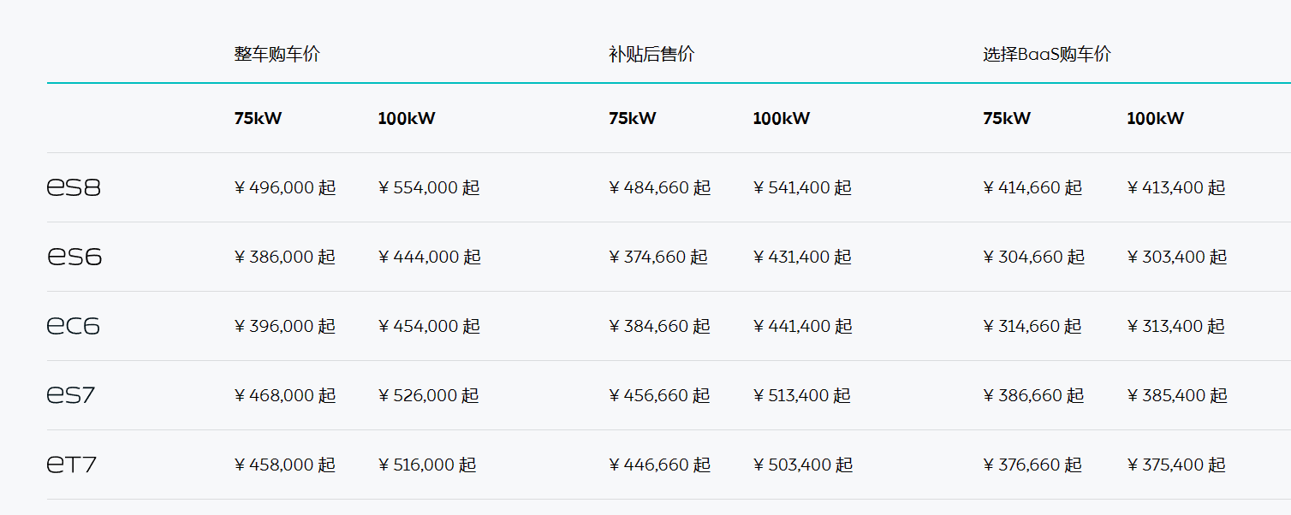The width and height of the screenshot is (1291, 515).
Task: Click 75kW under 选择BaaS购车价
Action: click(1007, 118)
